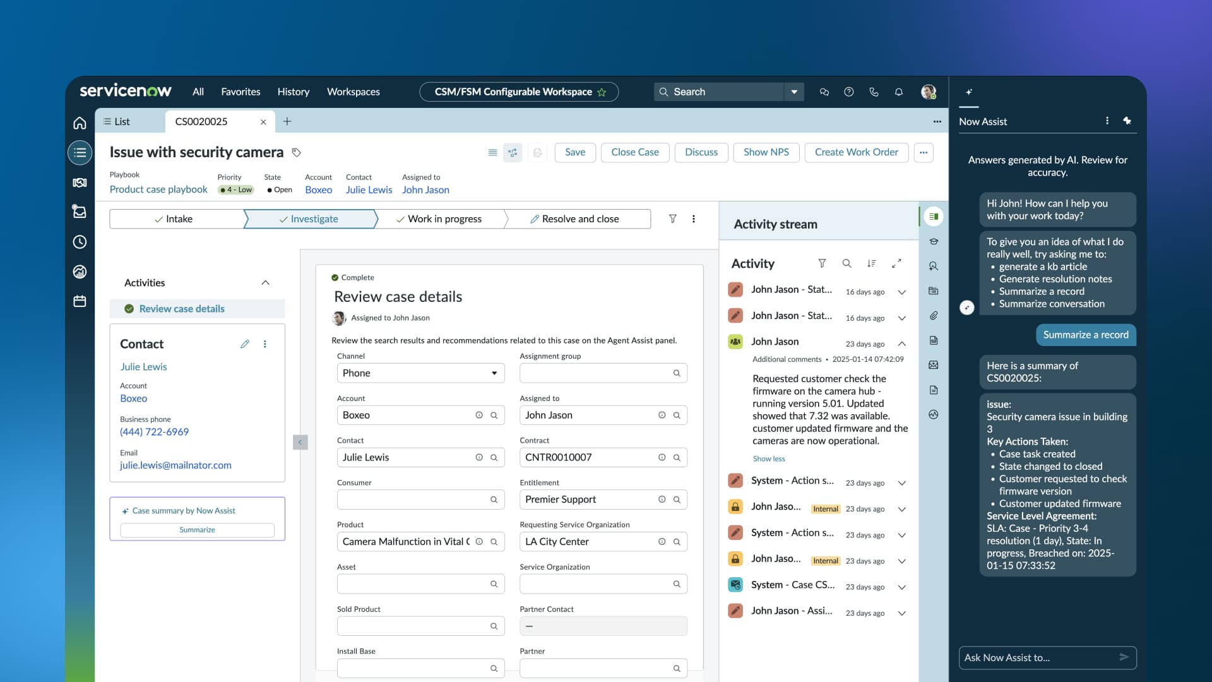Click the tag icon beside case title
This screenshot has width=1212, height=682.
296,152
